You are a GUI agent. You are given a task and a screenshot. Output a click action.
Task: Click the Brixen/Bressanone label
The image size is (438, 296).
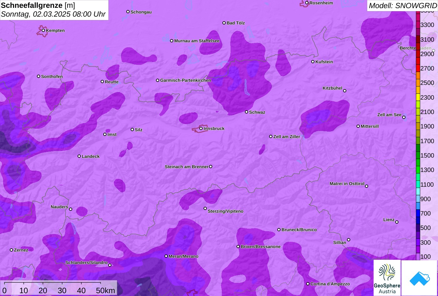[261, 247]
